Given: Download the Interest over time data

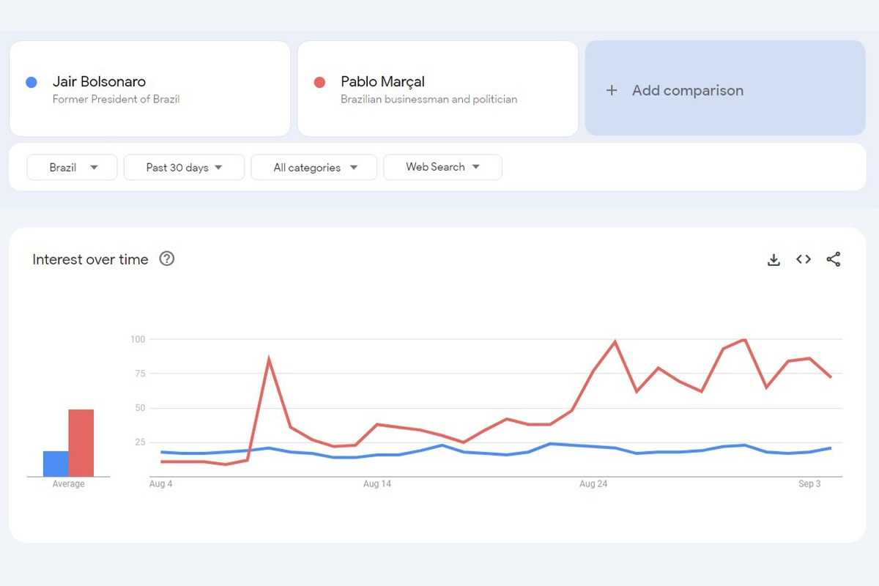Looking at the screenshot, I should [x=774, y=259].
